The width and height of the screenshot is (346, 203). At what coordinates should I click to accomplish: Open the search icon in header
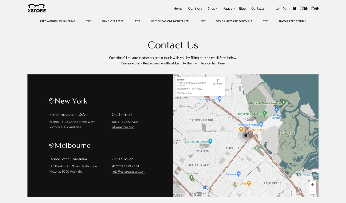pyautogui.click(x=277, y=9)
